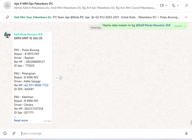Select the line PKU - Pulau Burung
The image size is (192, 140).
coord(26,50)
